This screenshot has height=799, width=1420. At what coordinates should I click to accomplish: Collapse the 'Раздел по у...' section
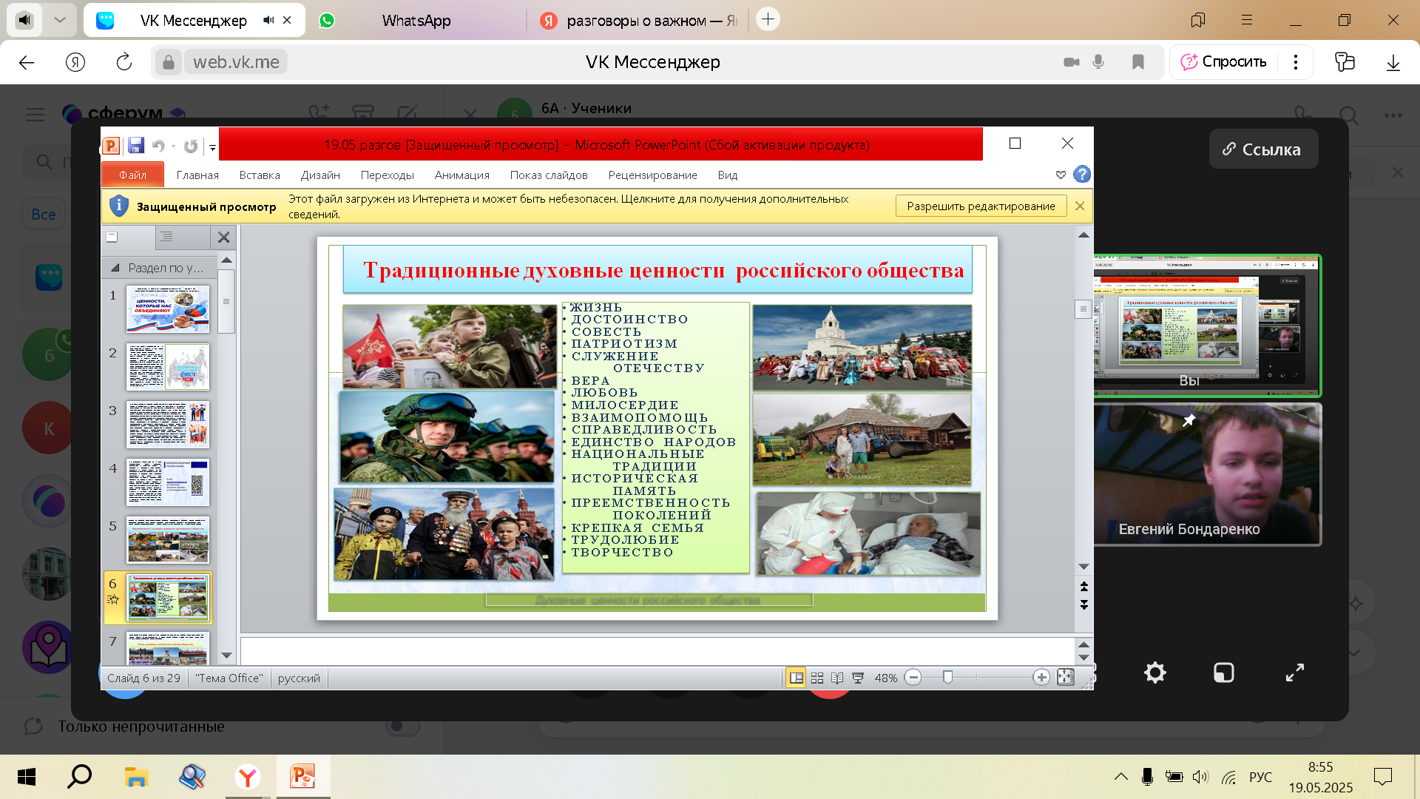(115, 268)
